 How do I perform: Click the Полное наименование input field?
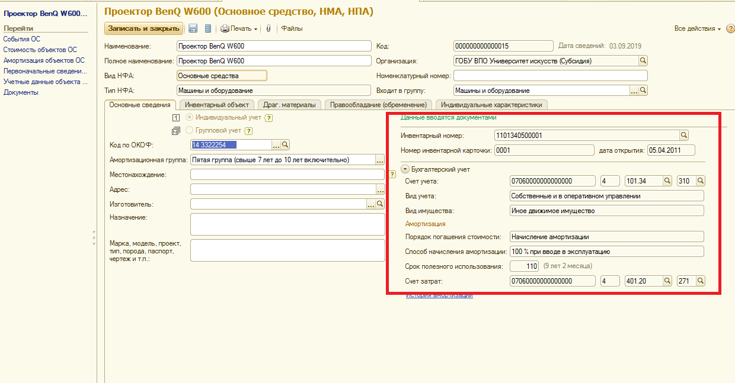tap(274, 60)
